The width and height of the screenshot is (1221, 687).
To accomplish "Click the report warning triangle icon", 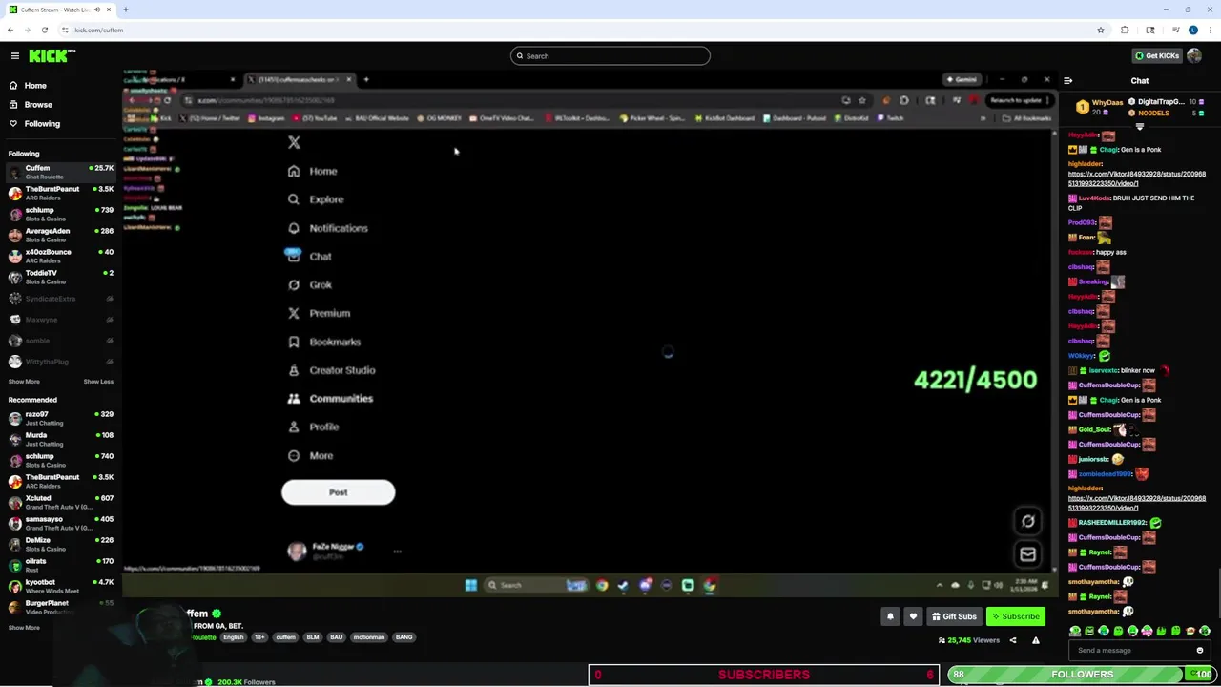I will [x=1035, y=641].
